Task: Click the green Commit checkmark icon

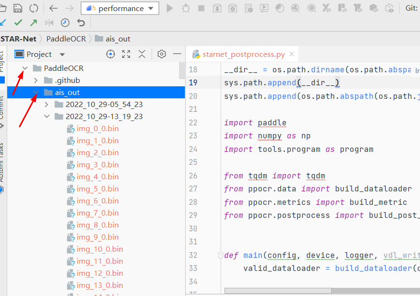Action: (18, 23)
